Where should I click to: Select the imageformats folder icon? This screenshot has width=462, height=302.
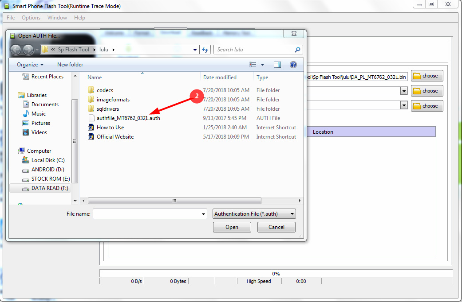pos(91,99)
